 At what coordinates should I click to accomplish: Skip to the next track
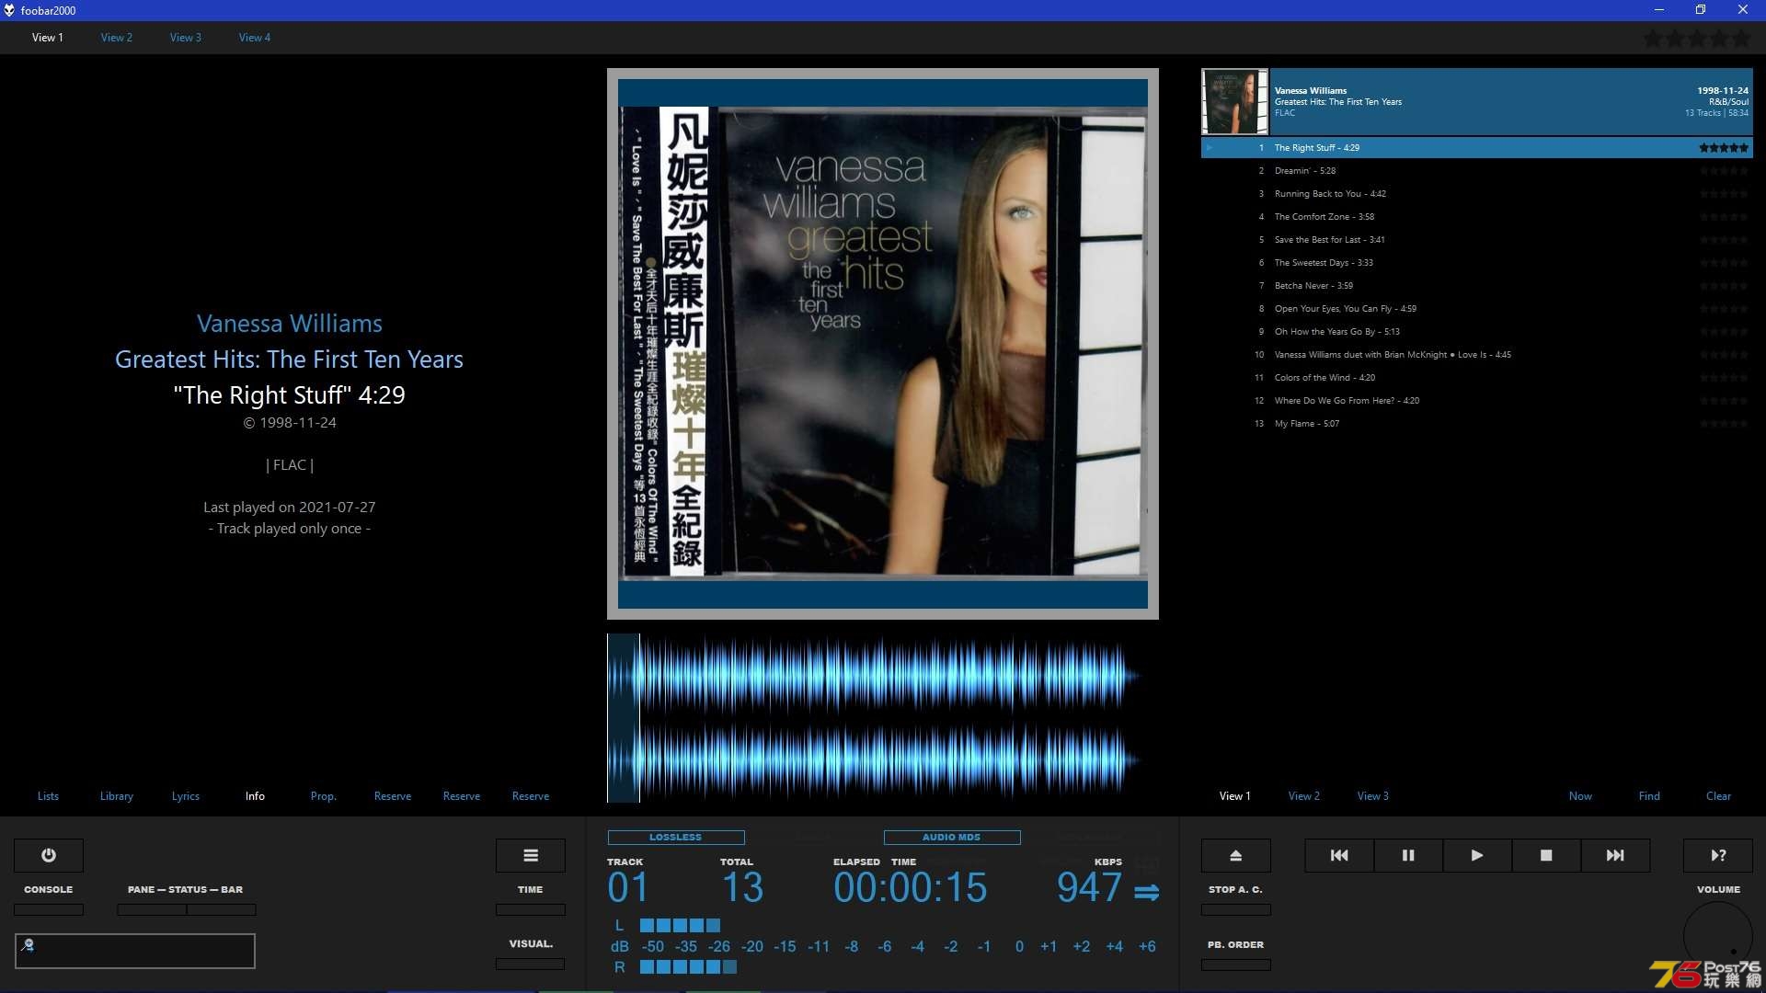coord(1615,855)
